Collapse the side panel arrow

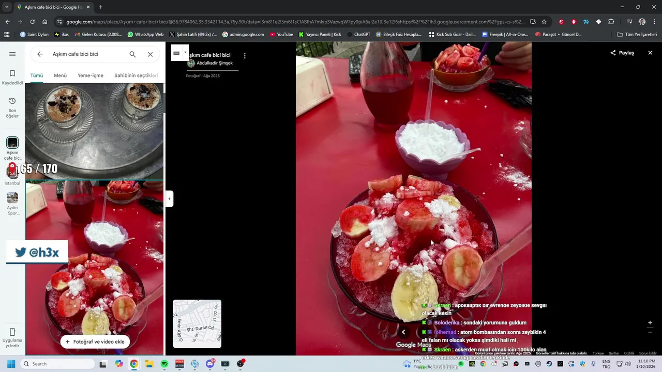point(169,199)
